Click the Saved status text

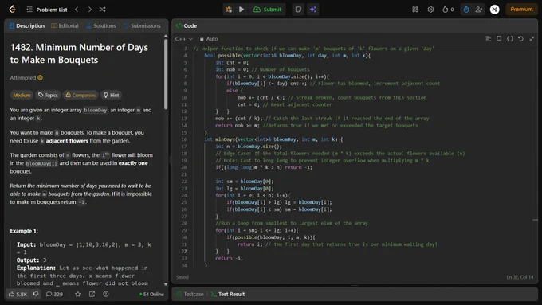[x=183, y=277]
